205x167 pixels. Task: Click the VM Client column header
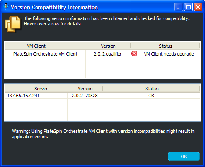(x=45, y=46)
